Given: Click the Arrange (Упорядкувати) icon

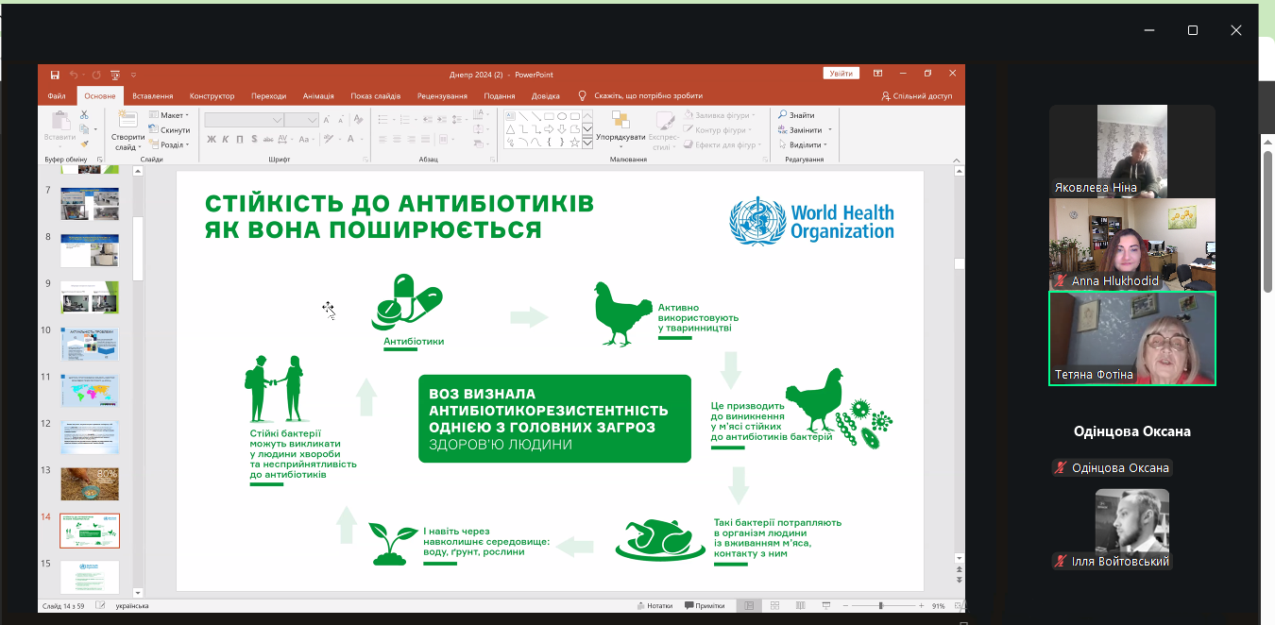Looking at the screenshot, I should (x=620, y=121).
